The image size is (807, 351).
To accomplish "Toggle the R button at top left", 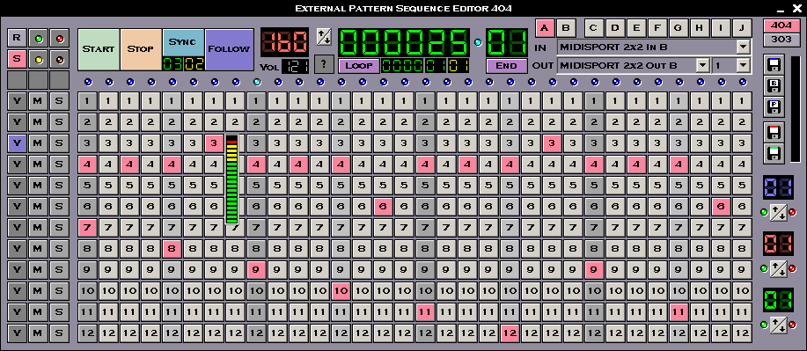I will tap(17, 38).
